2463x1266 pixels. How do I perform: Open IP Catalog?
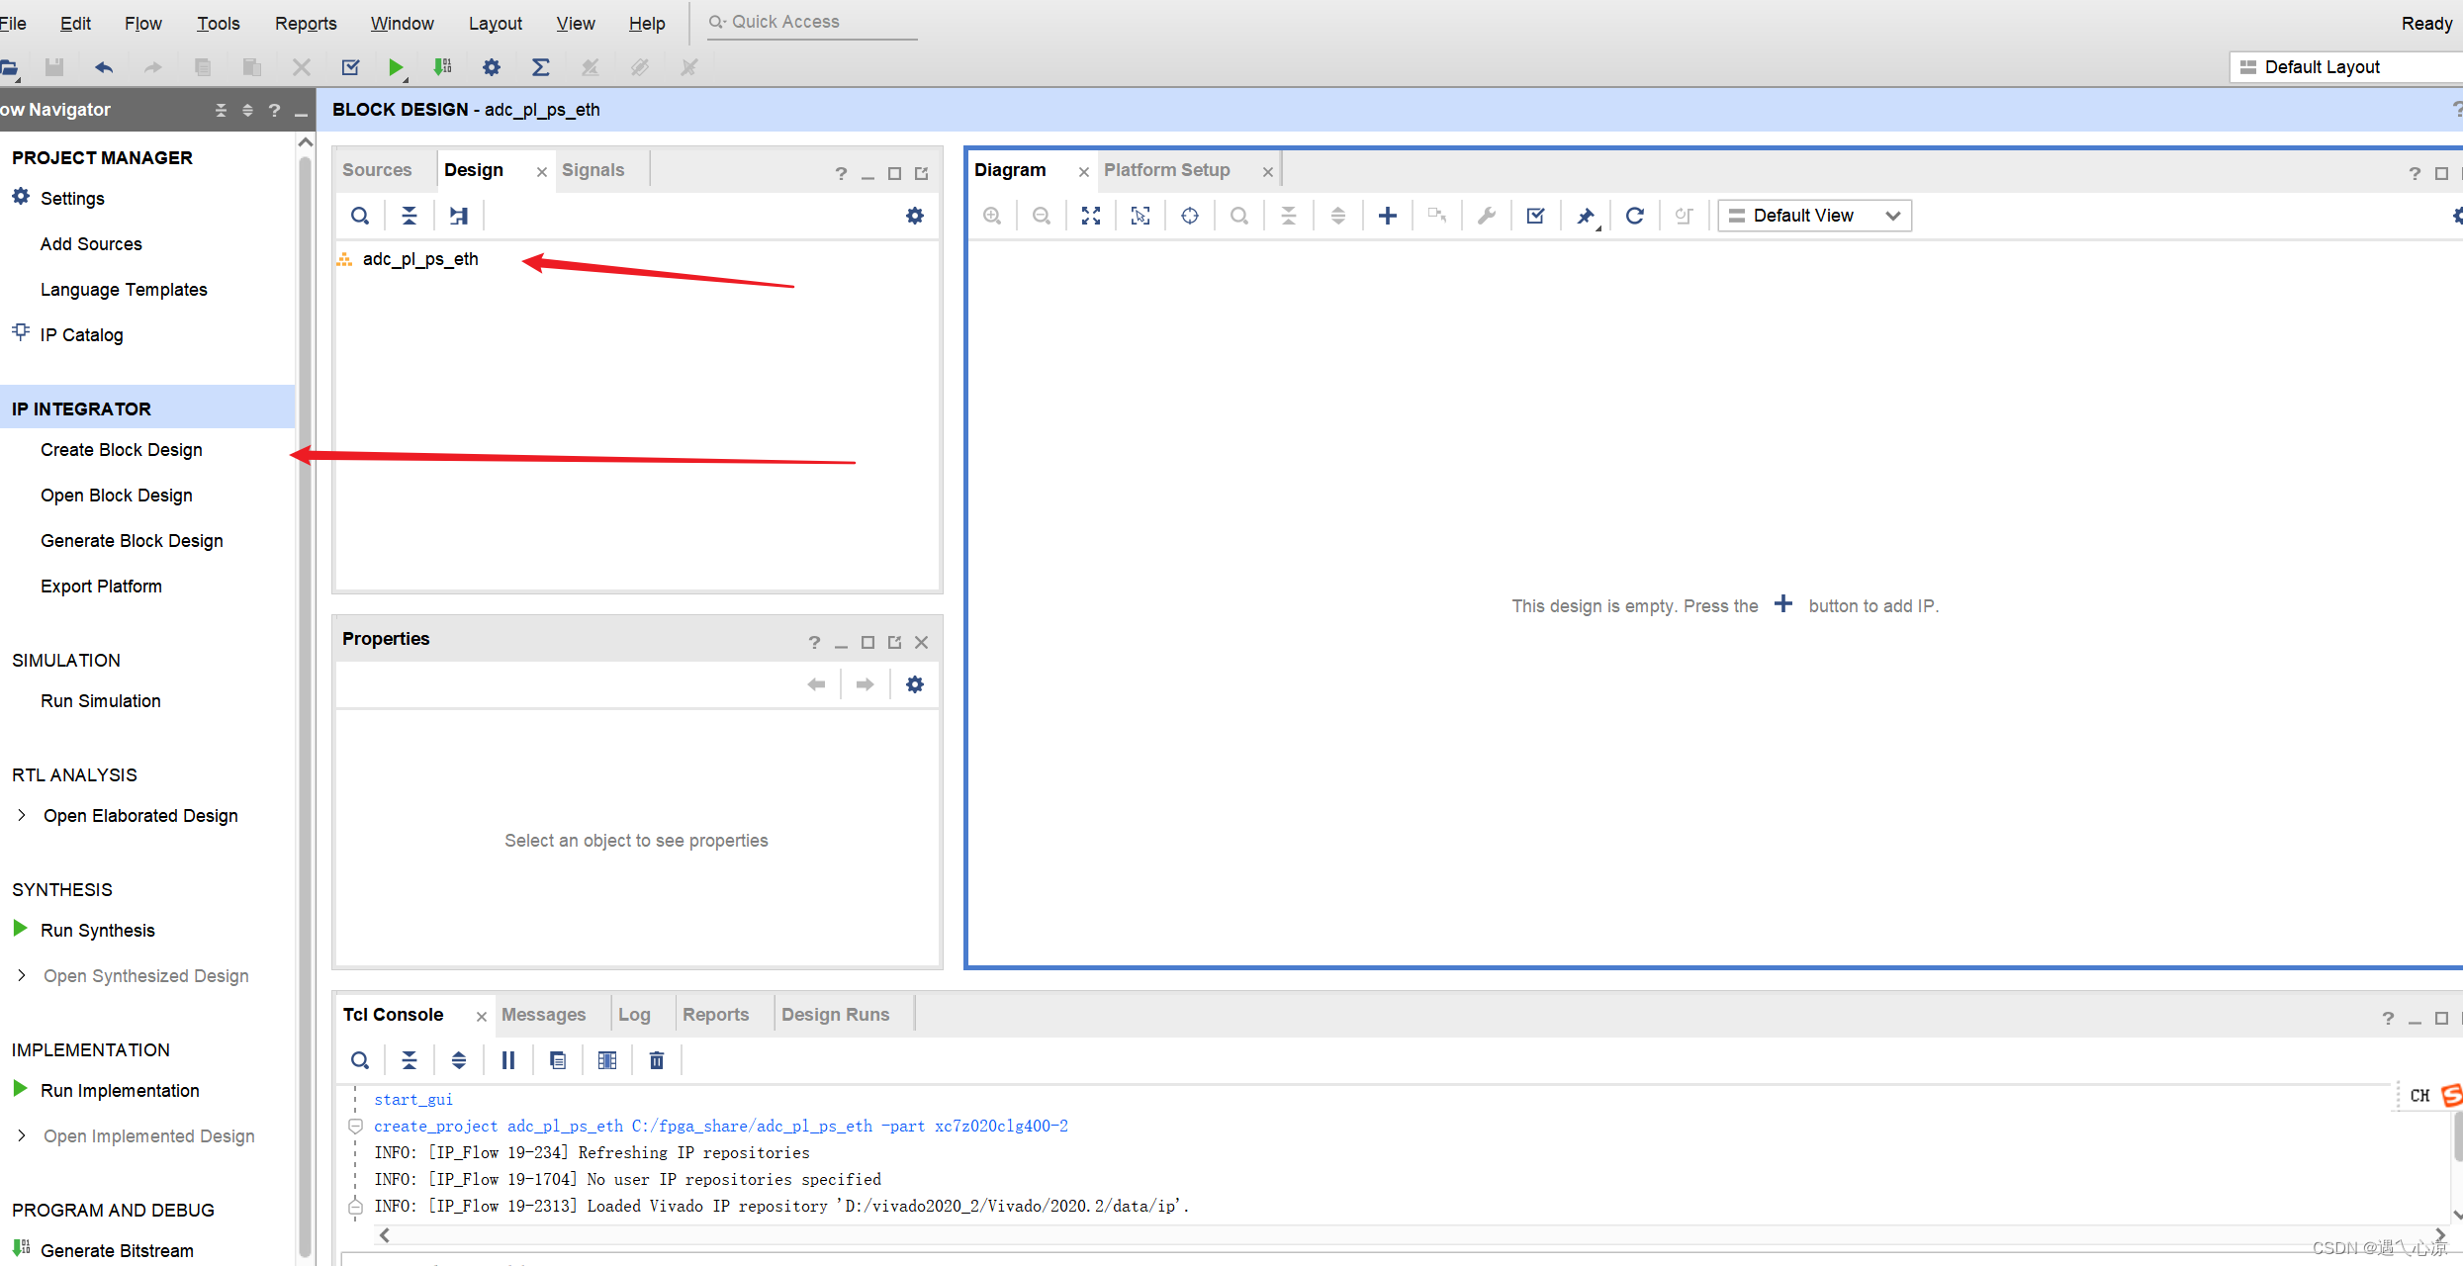[82, 335]
